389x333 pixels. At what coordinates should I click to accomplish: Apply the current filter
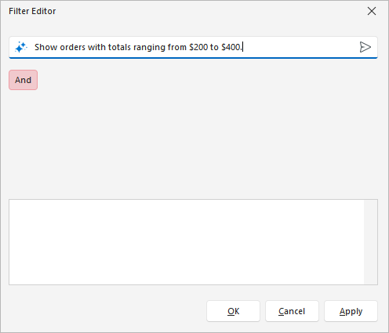tap(351, 311)
